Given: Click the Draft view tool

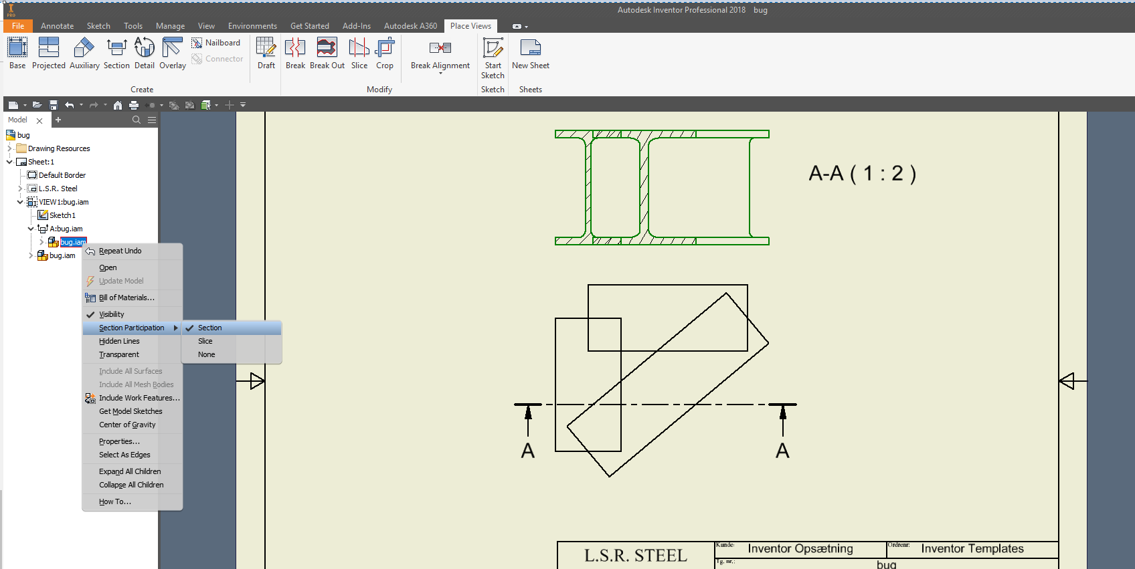Looking at the screenshot, I should point(266,53).
